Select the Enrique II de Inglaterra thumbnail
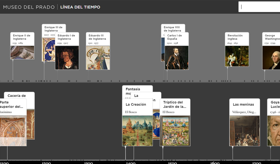The image size is (280, 164). point(22,53)
